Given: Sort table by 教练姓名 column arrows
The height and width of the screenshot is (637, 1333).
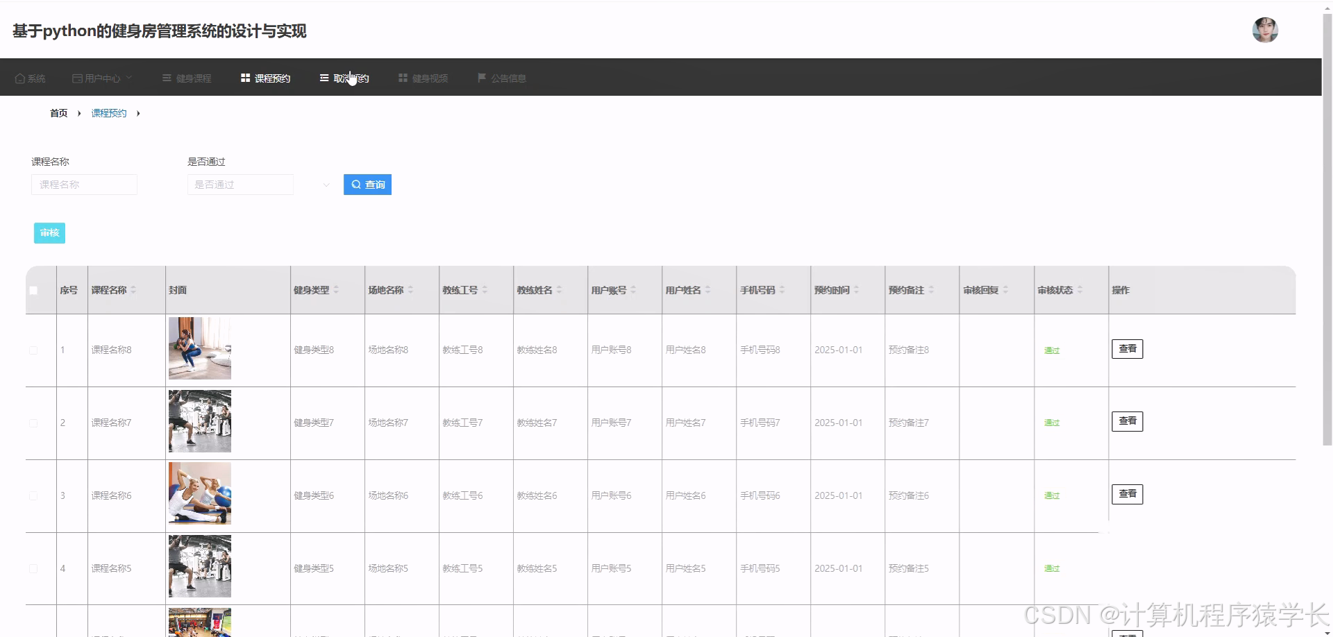Looking at the screenshot, I should pyautogui.click(x=559, y=290).
